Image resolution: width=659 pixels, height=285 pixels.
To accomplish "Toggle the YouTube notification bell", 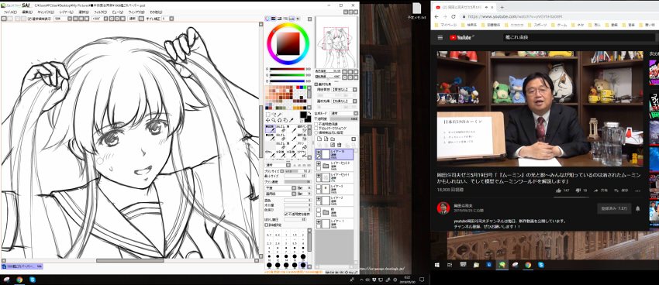I will point(638,208).
